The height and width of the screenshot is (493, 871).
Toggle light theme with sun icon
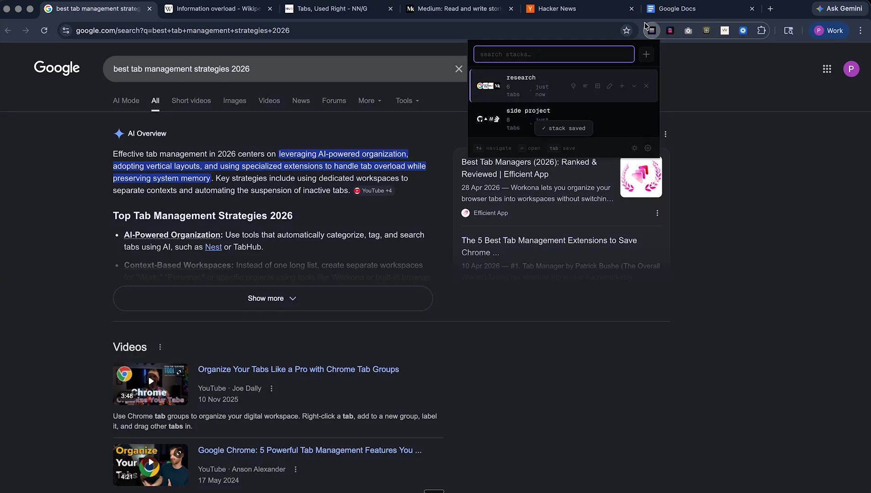coord(635,148)
